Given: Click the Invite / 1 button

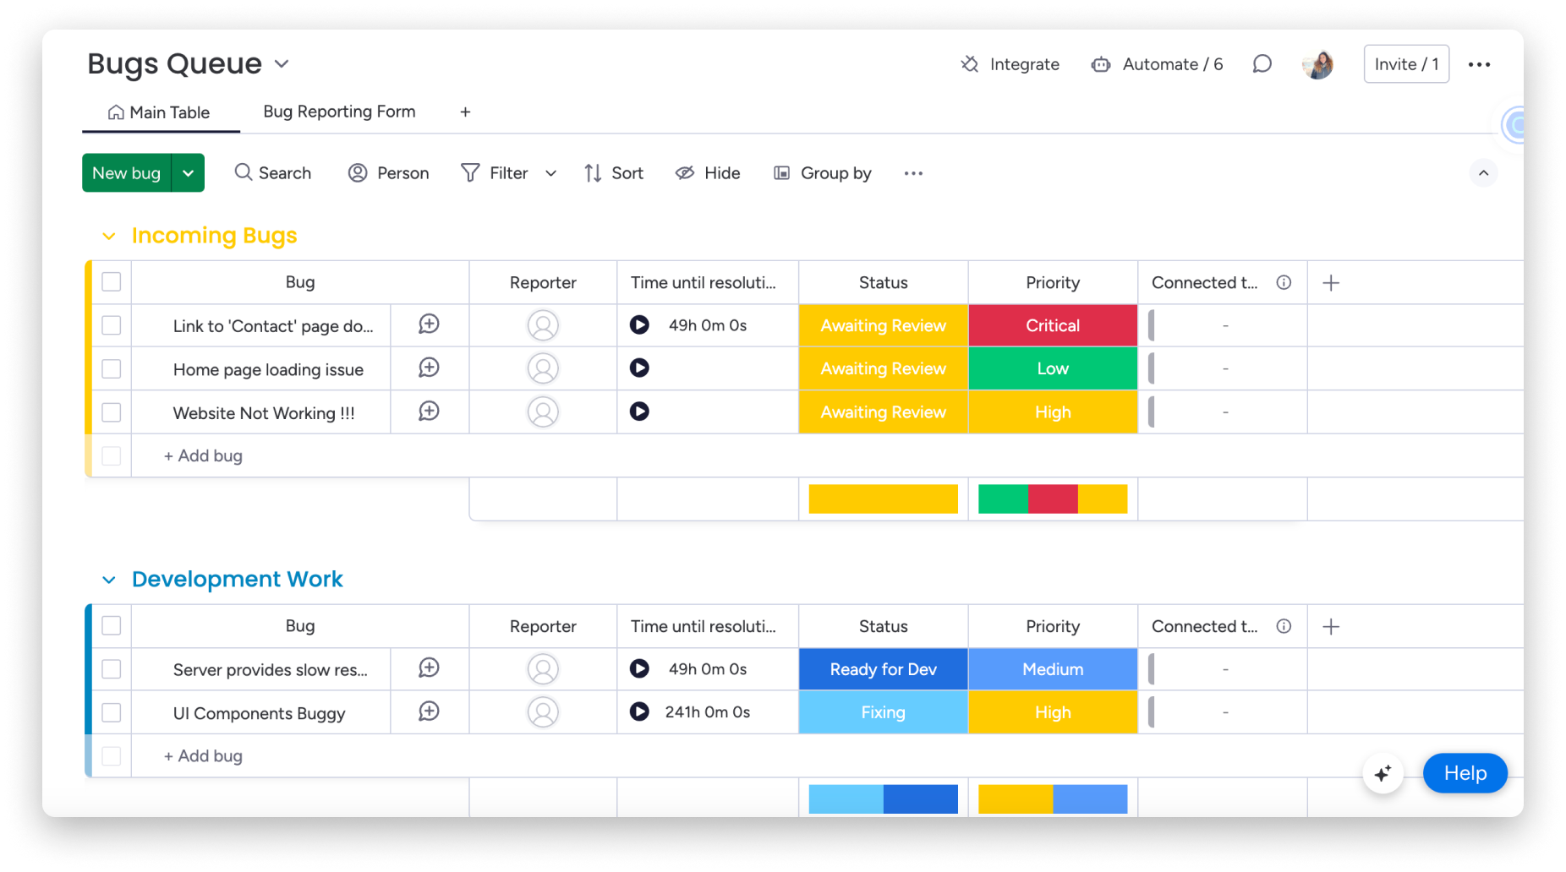Looking at the screenshot, I should (x=1405, y=63).
